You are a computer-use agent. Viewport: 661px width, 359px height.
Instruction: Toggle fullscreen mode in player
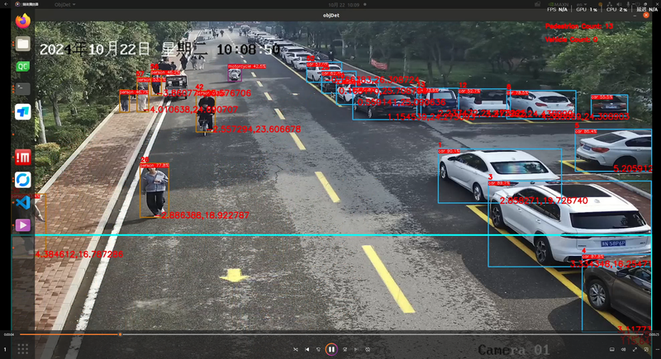(635, 349)
